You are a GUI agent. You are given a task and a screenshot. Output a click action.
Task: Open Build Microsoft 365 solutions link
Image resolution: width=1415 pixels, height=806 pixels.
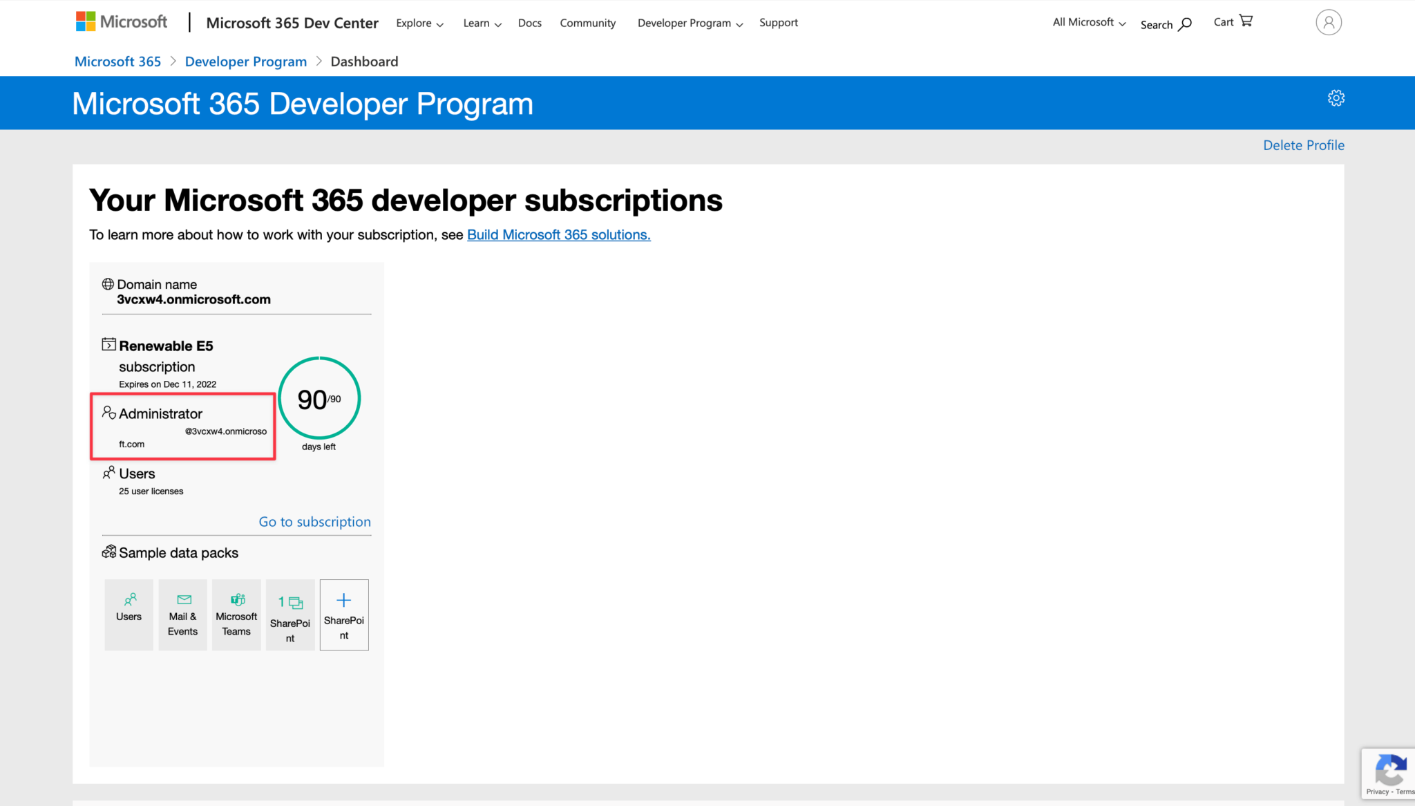[x=559, y=234]
